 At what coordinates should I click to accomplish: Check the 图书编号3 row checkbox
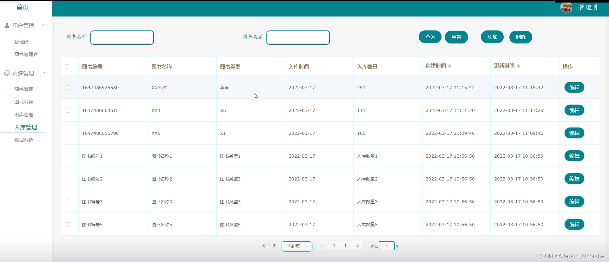[68, 202]
